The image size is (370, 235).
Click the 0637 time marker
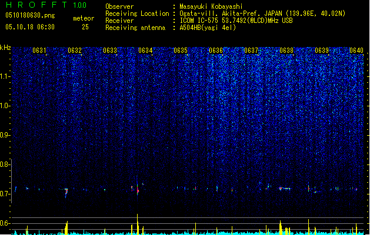pos(251,51)
